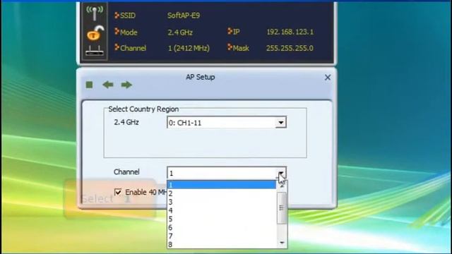Viewport: 452px width, 254px height.
Task: Select channel 5 in the list
Action: pyautogui.click(x=221, y=219)
